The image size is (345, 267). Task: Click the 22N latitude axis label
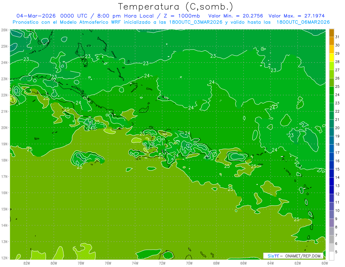(x=4, y=95)
